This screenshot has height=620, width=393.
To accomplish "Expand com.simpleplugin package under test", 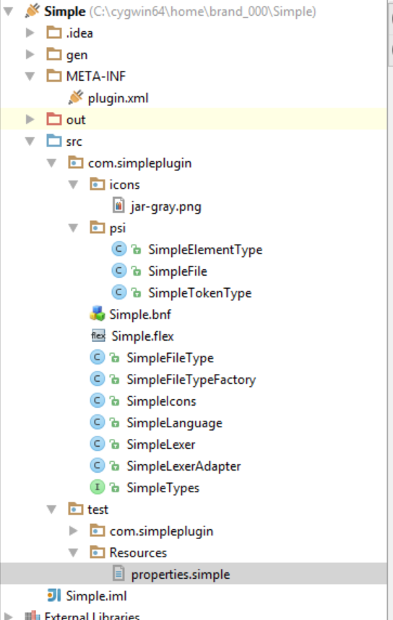I will [73, 531].
